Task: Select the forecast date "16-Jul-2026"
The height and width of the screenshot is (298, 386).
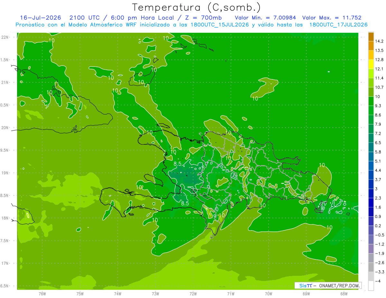Action: [40, 18]
